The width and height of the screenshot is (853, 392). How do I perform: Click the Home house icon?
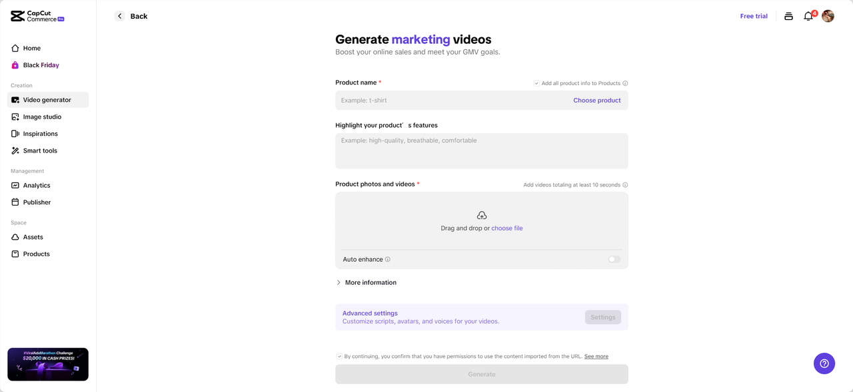coord(15,48)
